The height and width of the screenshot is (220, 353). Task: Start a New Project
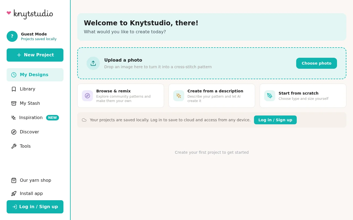(35, 55)
